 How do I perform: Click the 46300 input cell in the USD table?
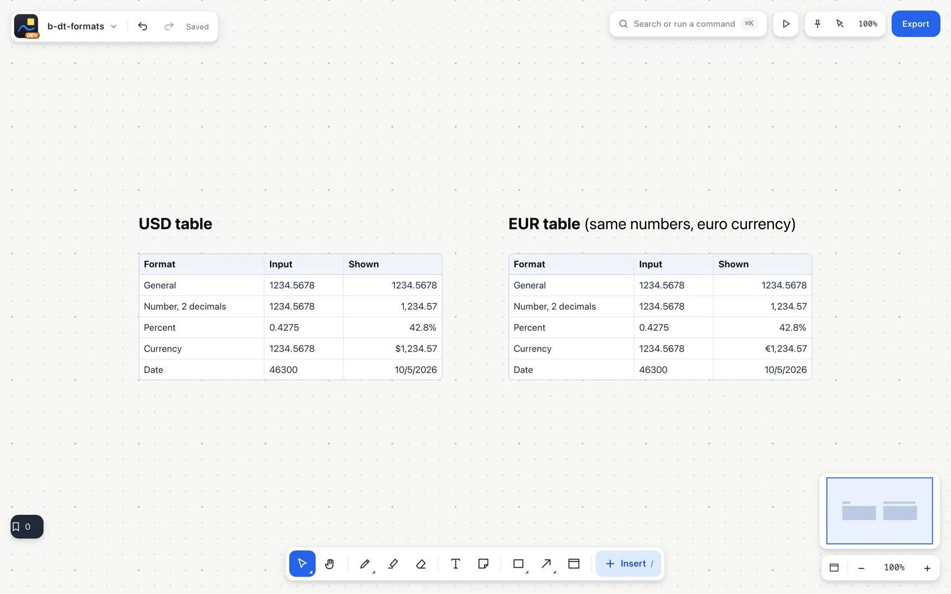(x=304, y=370)
